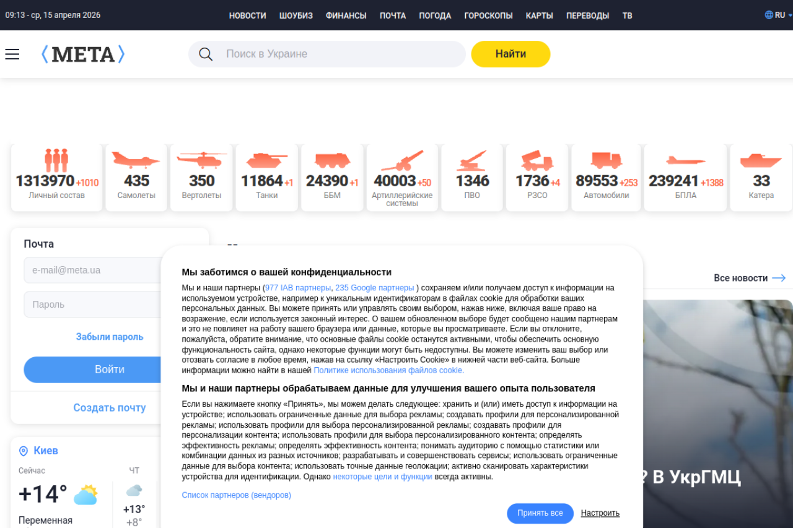Screen dimensions: 793x528
Task: Open Список партнеров (вендоров) link
Action: tap(236, 495)
